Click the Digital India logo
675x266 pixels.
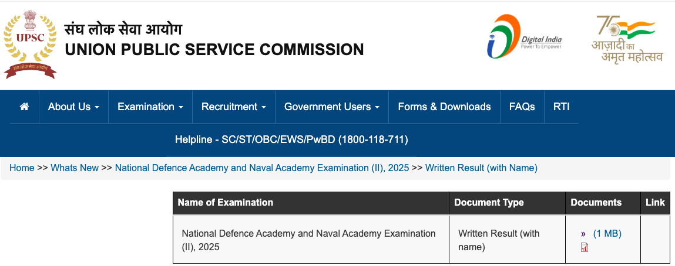(x=525, y=37)
